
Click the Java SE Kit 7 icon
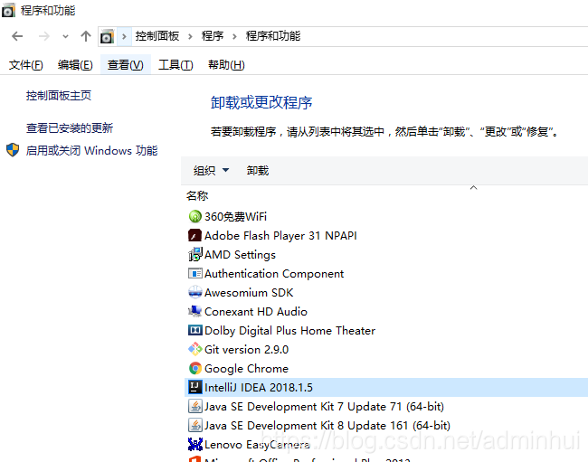tap(195, 406)
